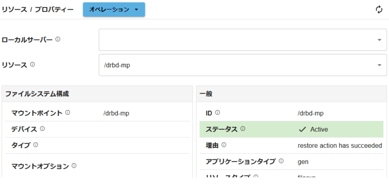The height and width of the screenshot is (184, 389).
Task: Click info icon next to ローカルサーバー
Action: 57,39
